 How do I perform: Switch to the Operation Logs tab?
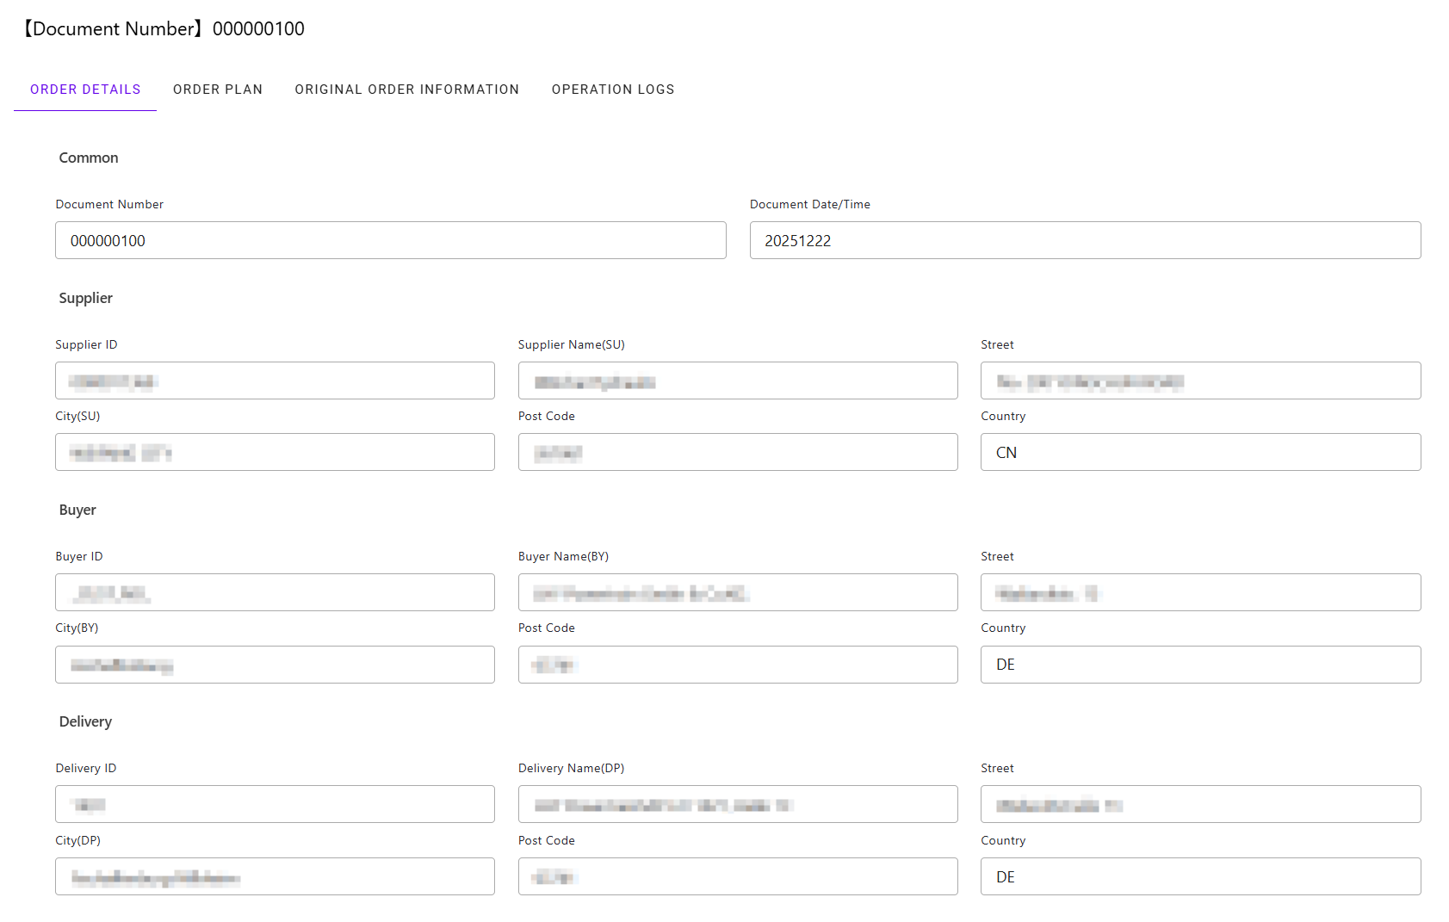pyautogui.click(x=612, y=90)
